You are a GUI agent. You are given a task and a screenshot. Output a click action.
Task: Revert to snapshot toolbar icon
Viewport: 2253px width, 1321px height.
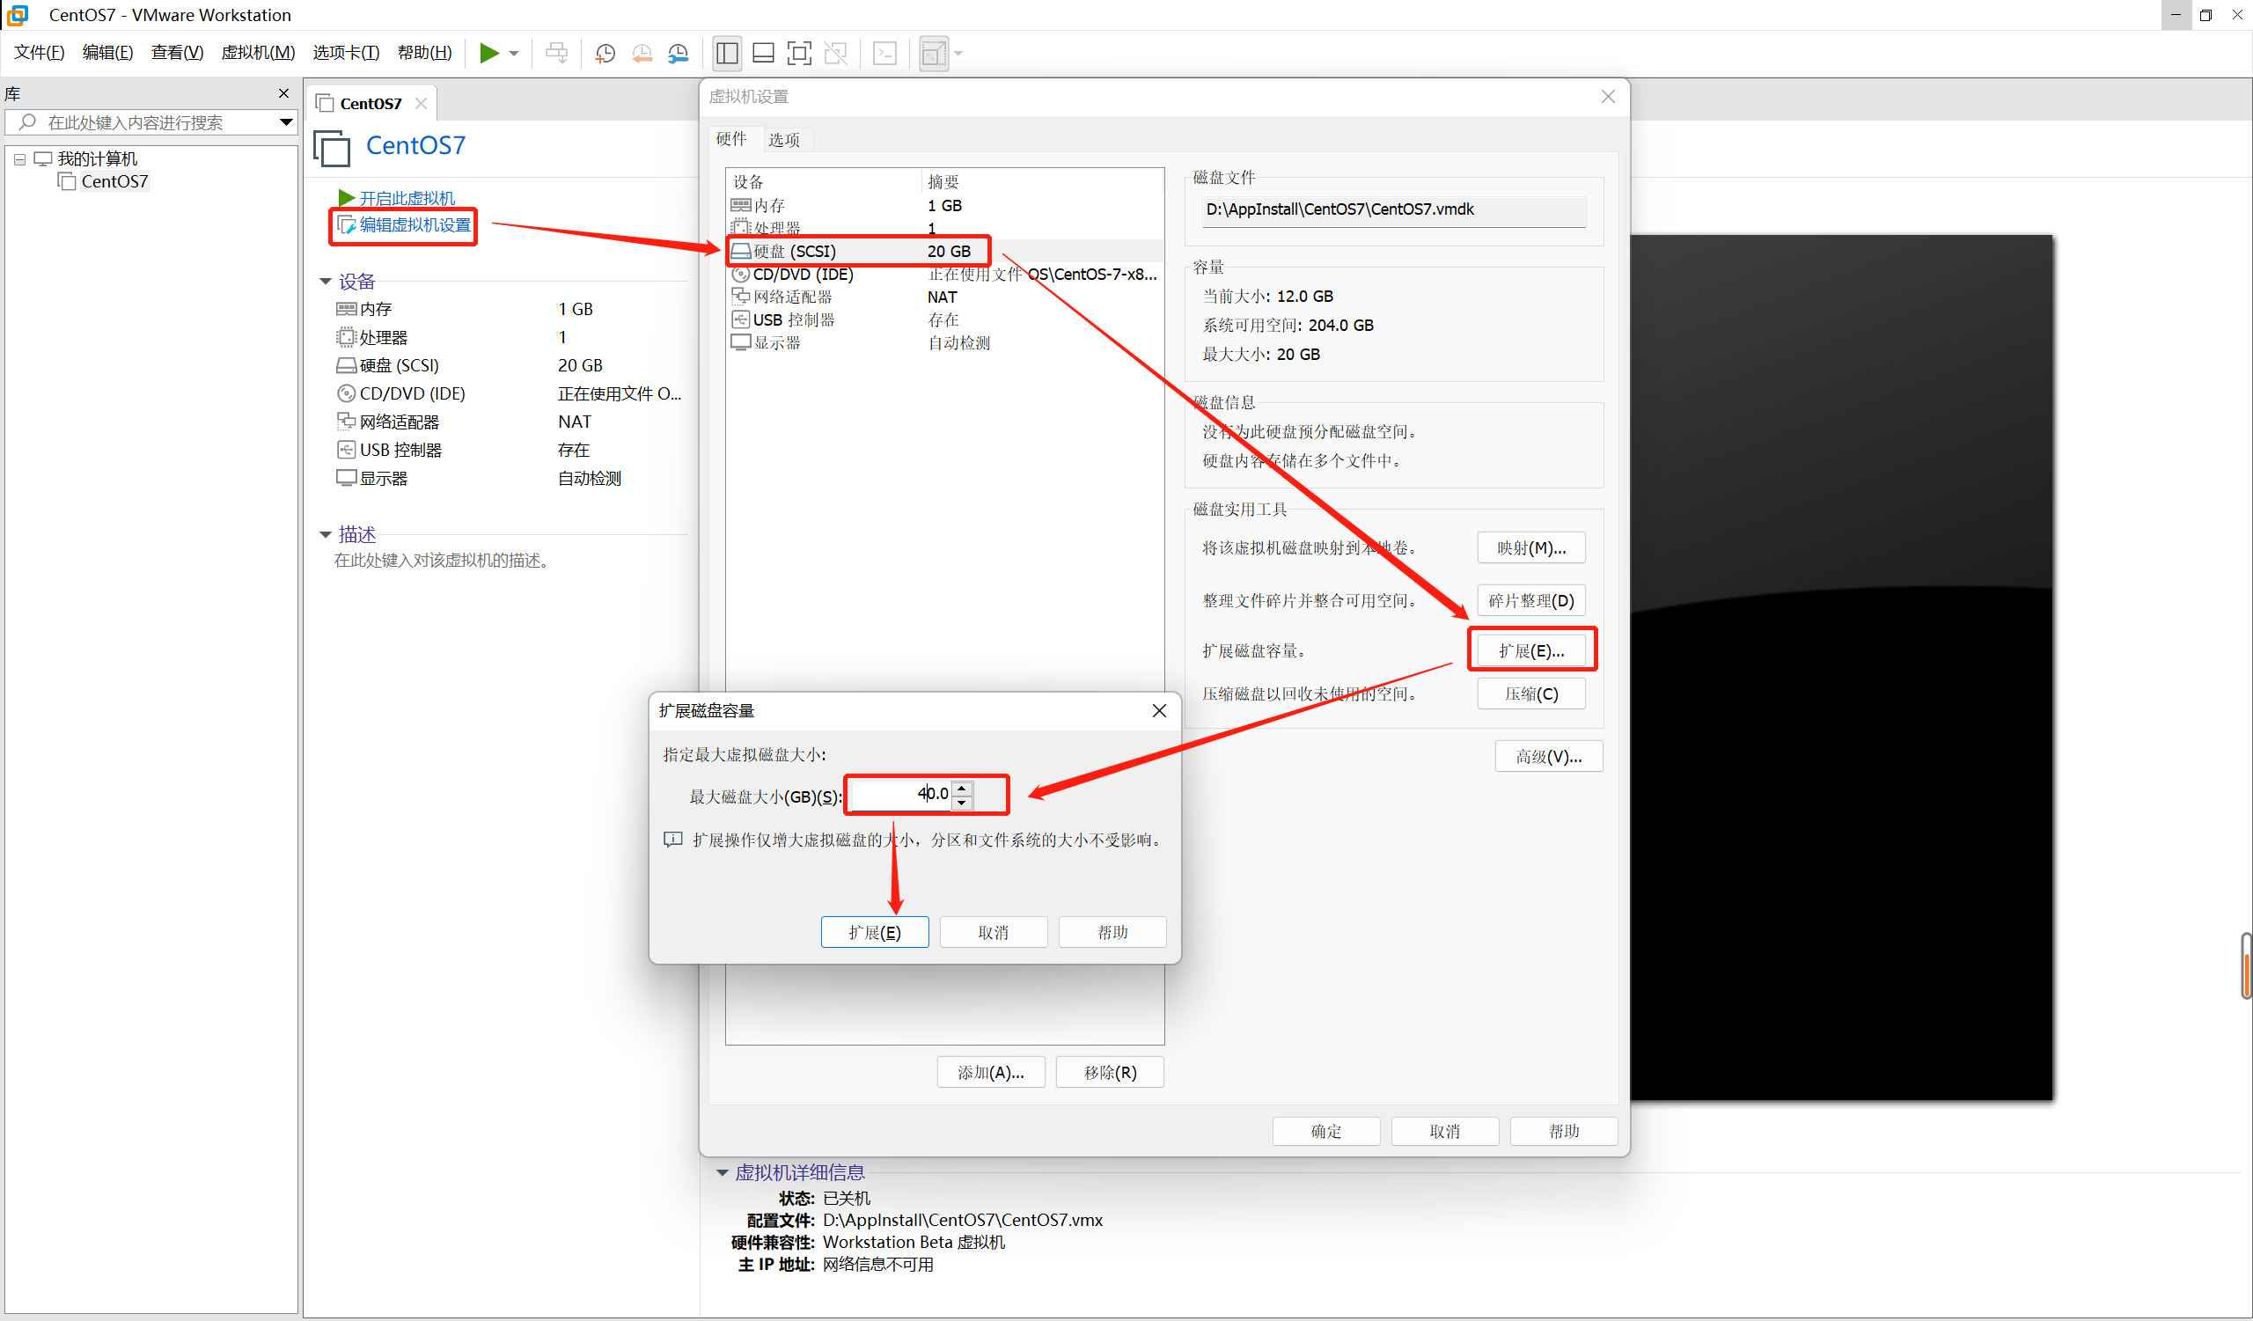642,54
